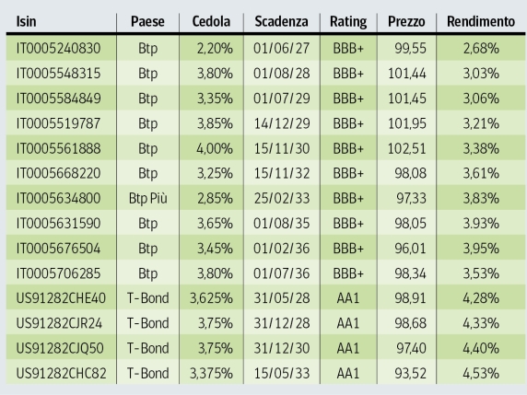Select the Scadenza column header

click(281, 22)
